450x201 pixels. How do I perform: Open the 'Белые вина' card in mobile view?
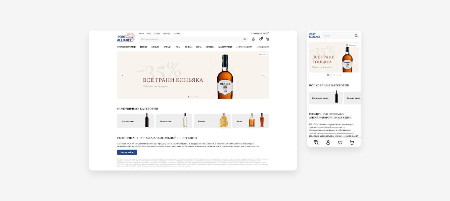click(352, 98)
